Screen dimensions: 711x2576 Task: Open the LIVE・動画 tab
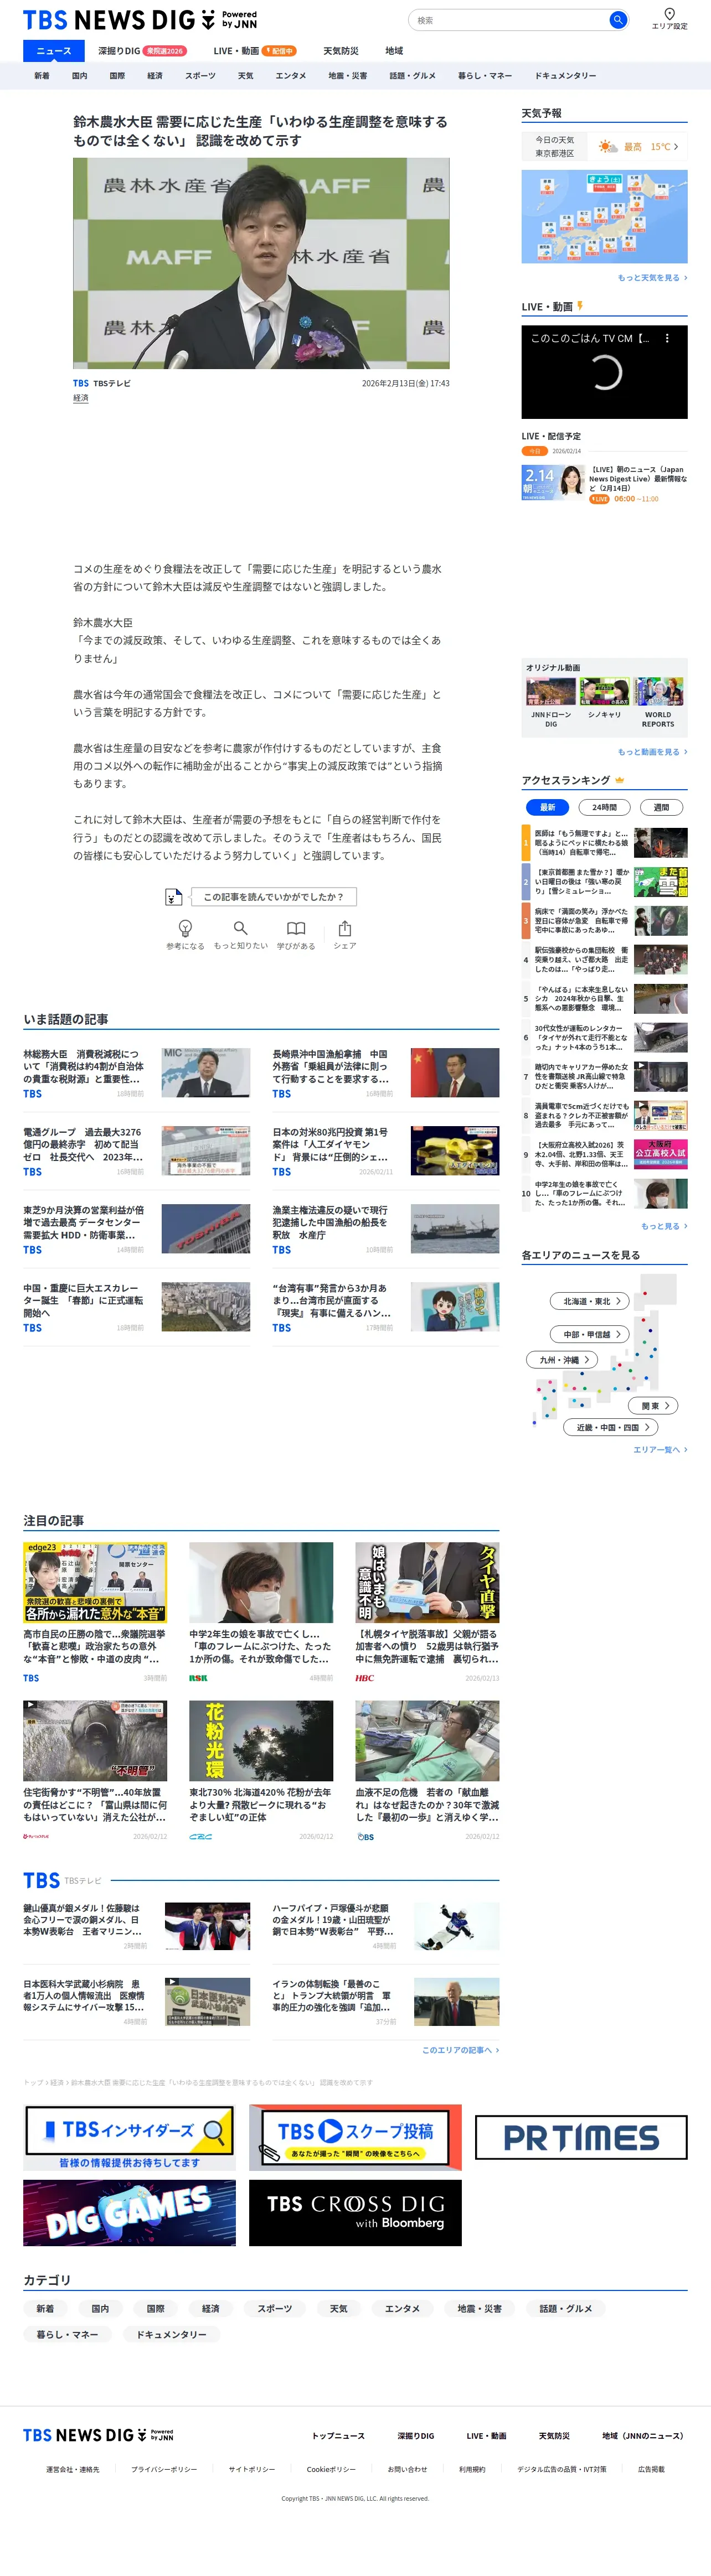coord(236,51)
